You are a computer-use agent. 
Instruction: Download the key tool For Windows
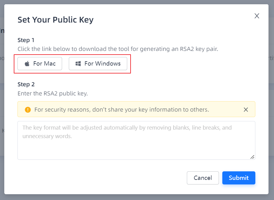(x=98, y=64)
